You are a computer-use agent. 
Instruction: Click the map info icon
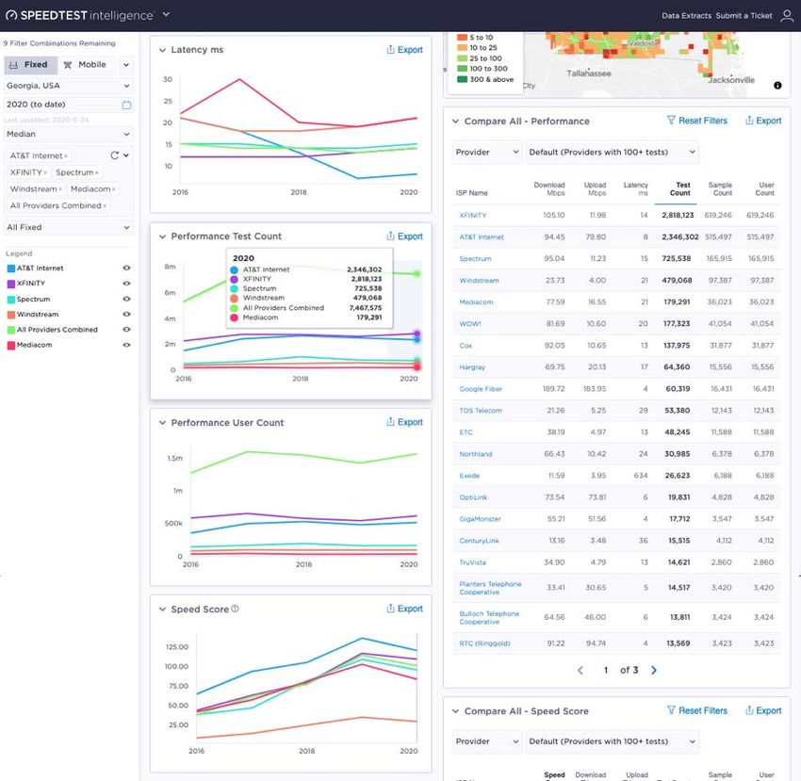point(777,86)
